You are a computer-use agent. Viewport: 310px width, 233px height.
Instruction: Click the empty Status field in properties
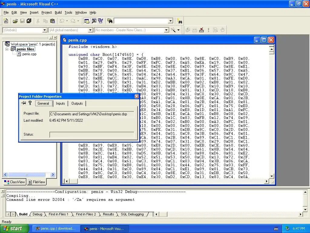pyautogui.click(x=92, y=135)
